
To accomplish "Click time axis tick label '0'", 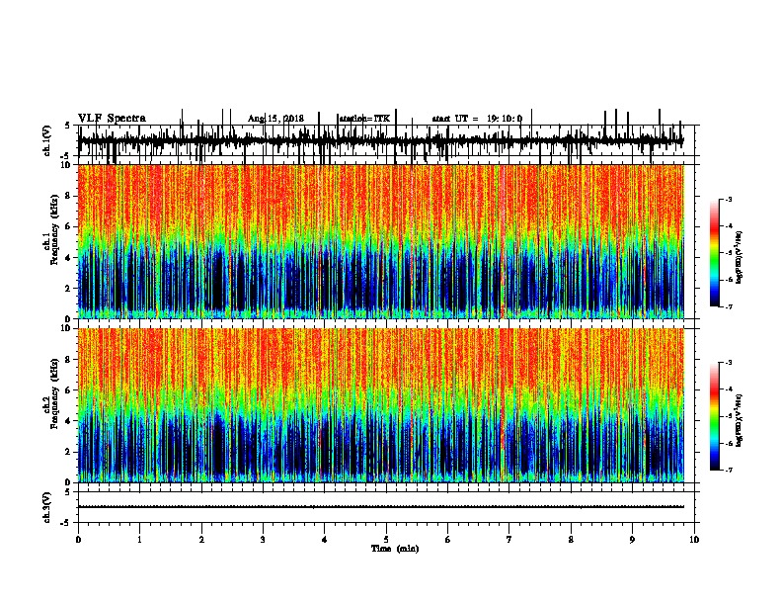I will click(x=78, y=540).
